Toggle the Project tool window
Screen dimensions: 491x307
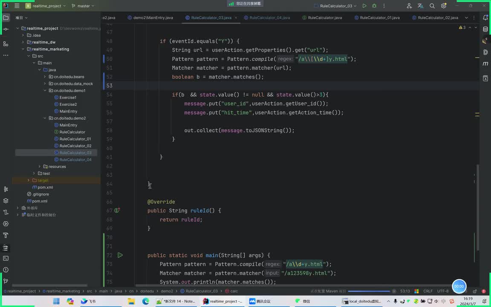coord(6,17)
